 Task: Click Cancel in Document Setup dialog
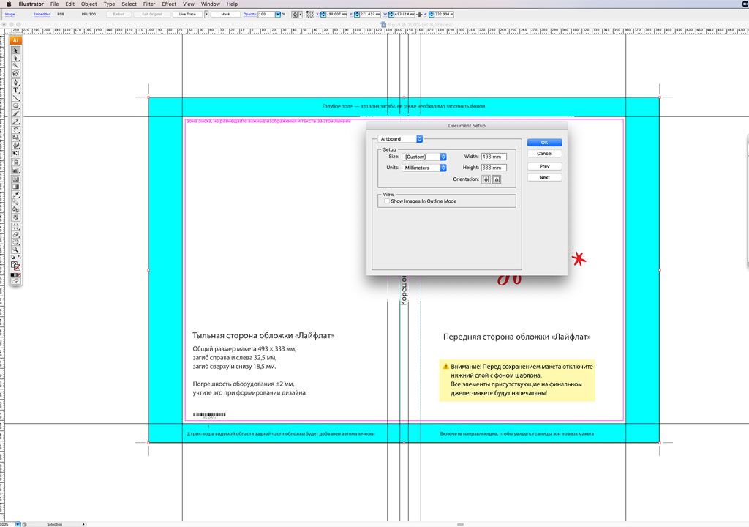point(544,154)
